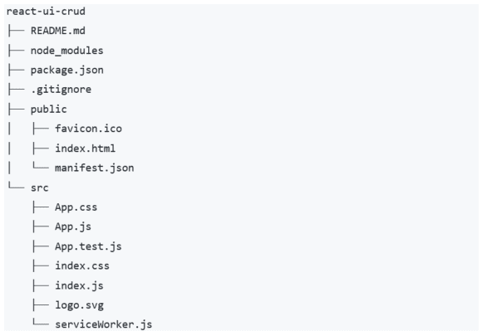The image size is (487, 336).
Task: Select README.md in the tree
Action: [58, 31]
